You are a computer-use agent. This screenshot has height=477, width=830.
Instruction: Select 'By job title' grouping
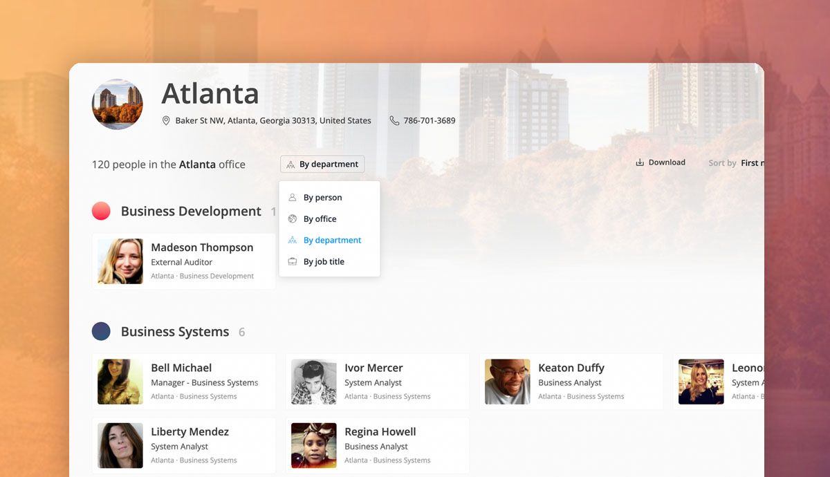pyautogui.click(x=325, y=261)
